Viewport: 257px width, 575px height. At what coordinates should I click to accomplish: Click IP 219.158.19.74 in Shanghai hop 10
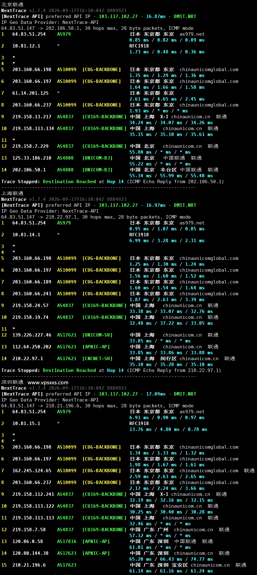coord(30,317)
